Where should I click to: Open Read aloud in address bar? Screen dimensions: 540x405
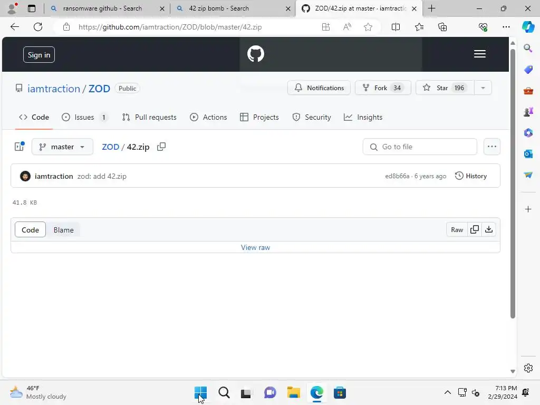pyautogui.click(x=347, y=27)
